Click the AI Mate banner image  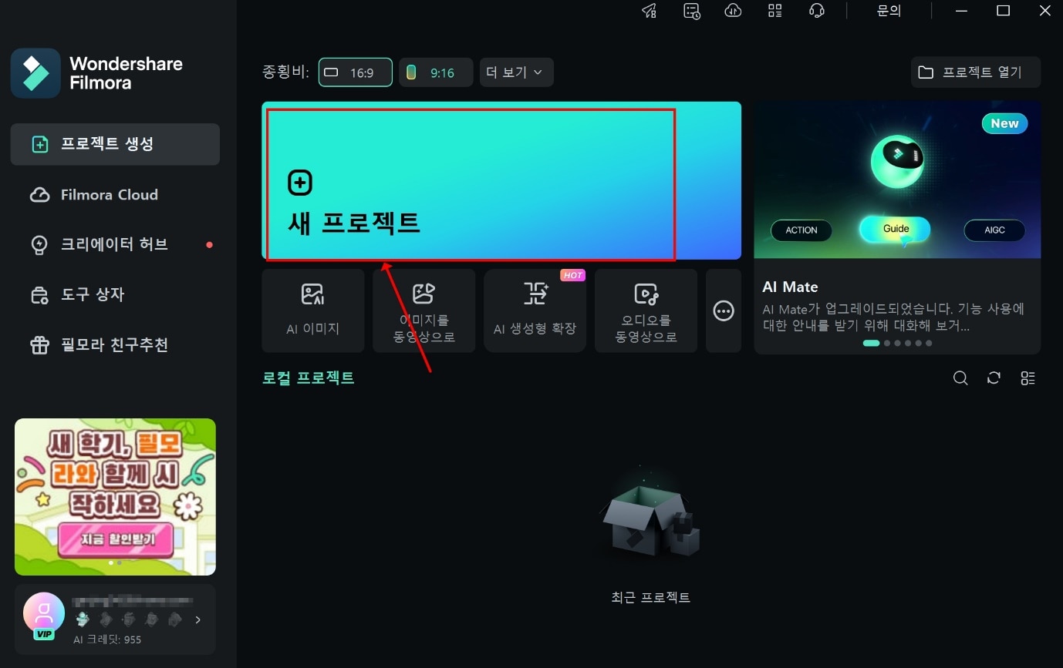pyautogui.click(x=897, y=180)
